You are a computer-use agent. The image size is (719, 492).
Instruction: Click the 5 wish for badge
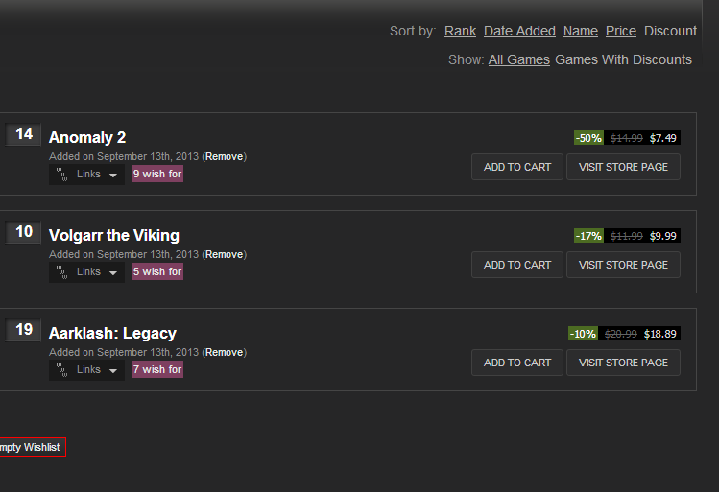(157, 271)
